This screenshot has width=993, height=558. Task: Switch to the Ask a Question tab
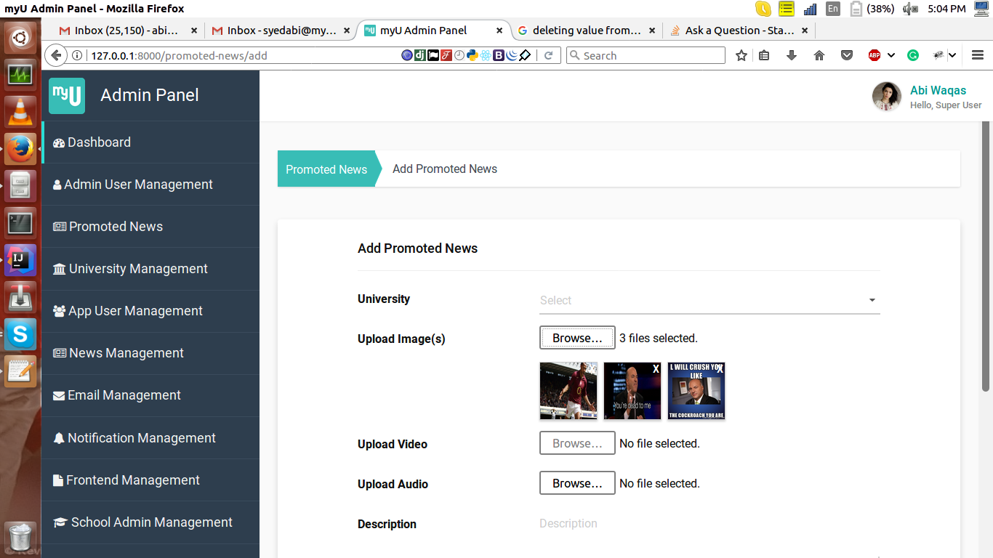point(739,31)
